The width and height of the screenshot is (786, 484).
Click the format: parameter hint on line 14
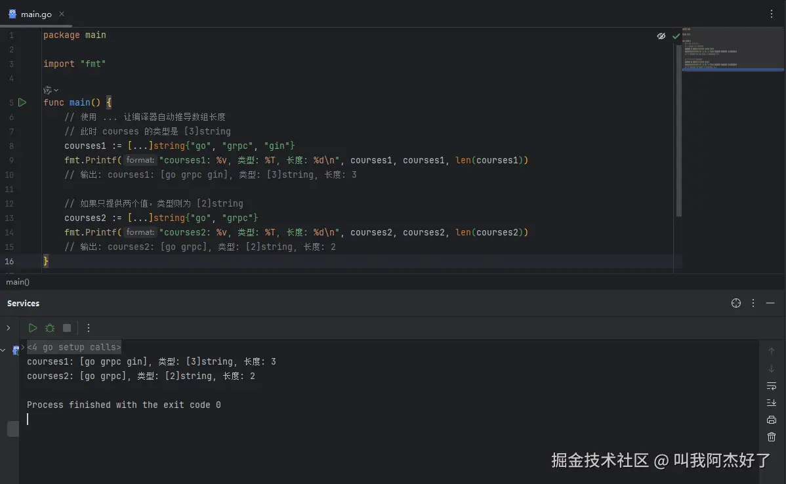click(x=140, y=232)
